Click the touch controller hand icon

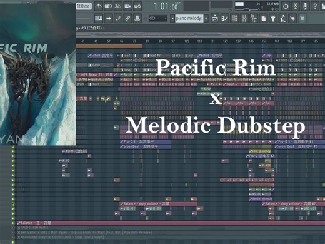pyautogui.click(x=292, y=19)
